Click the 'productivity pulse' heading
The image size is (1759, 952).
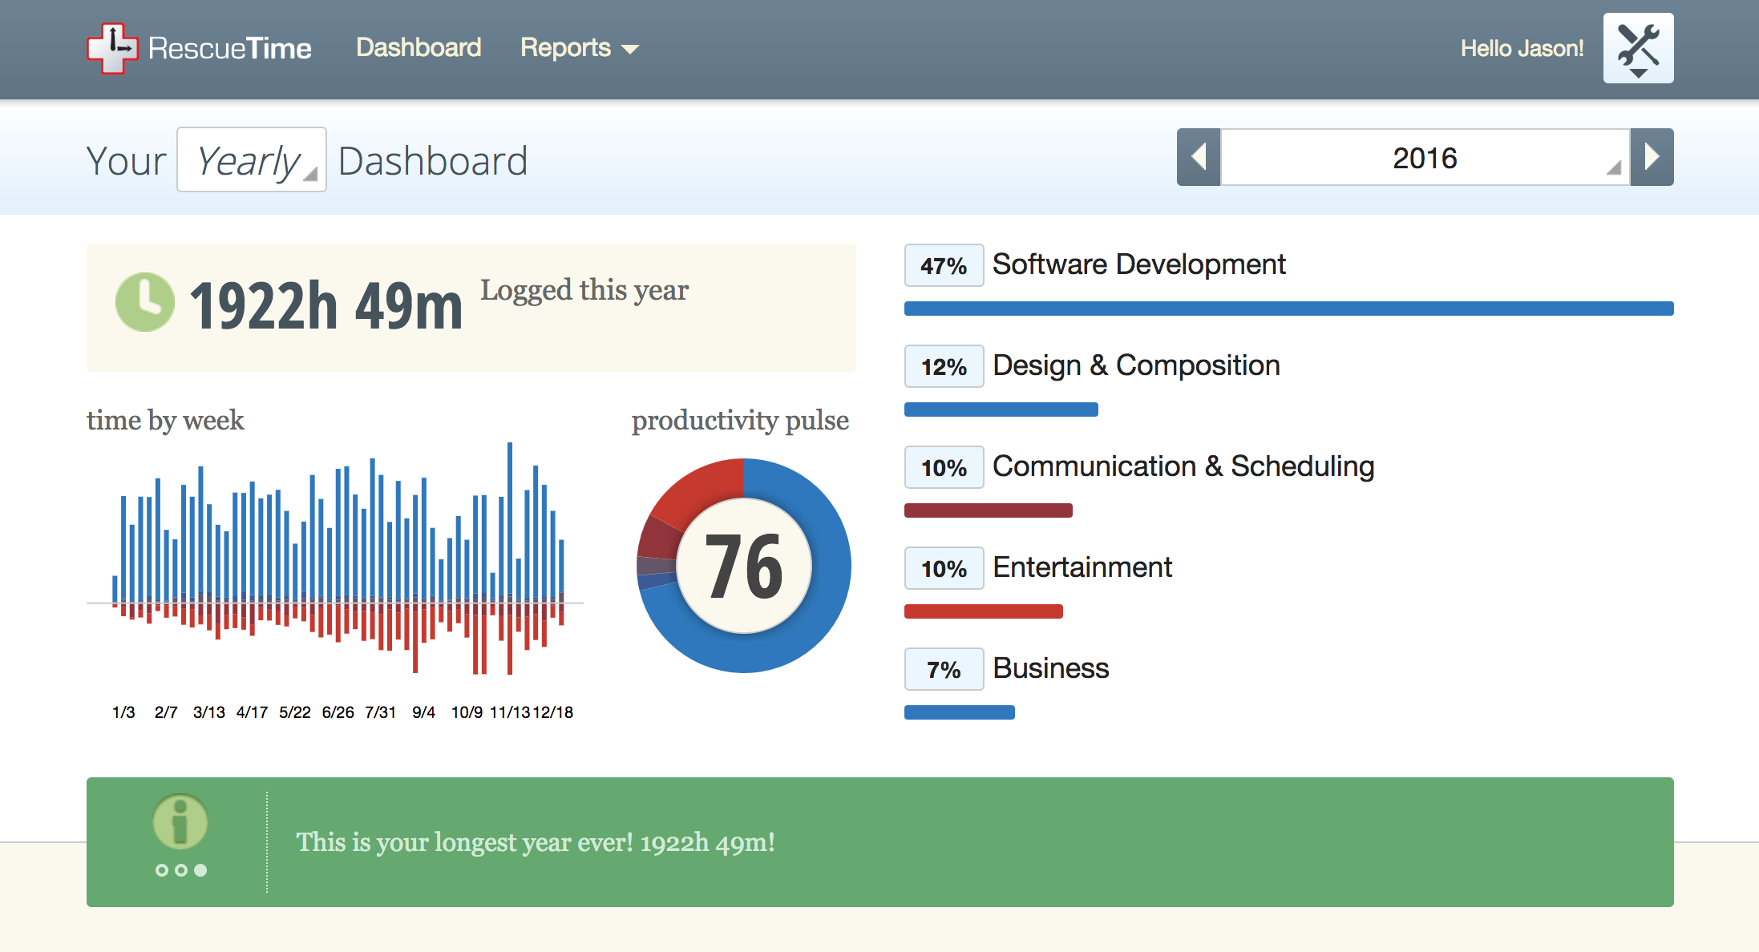[x=740, y=420]
